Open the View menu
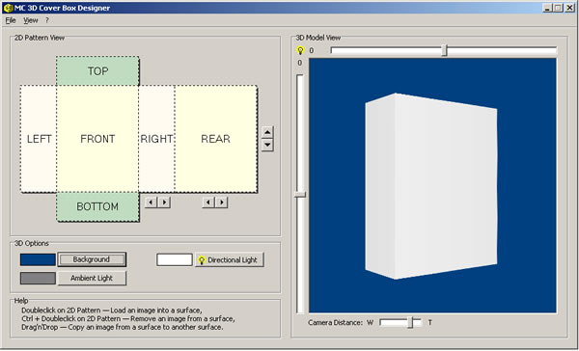Viewport: 579px width, 351px height. pyautogui.click(x=31, y=20)
